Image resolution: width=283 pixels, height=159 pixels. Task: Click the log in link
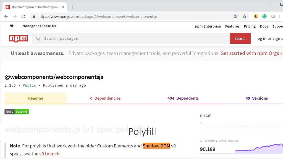[261, 38]
